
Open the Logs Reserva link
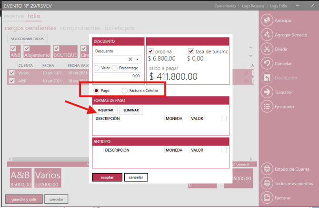(x=252, y=6)
